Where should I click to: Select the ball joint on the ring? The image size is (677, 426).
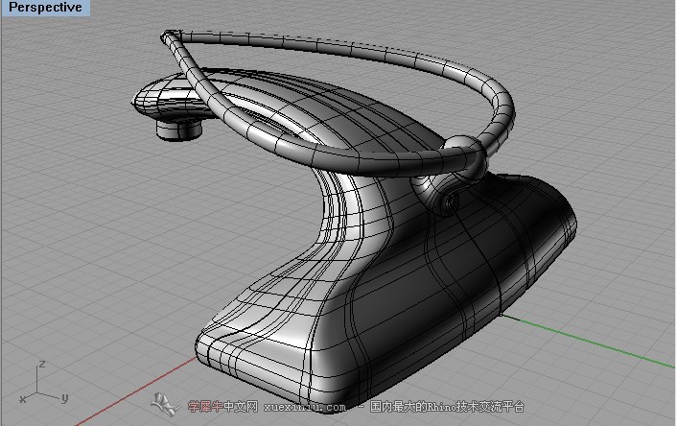tap(465, 156)
